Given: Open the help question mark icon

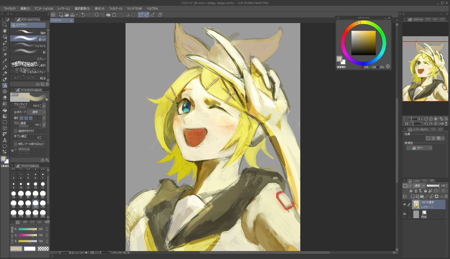Looking at the screenshot, I should [x=160, y=15].
